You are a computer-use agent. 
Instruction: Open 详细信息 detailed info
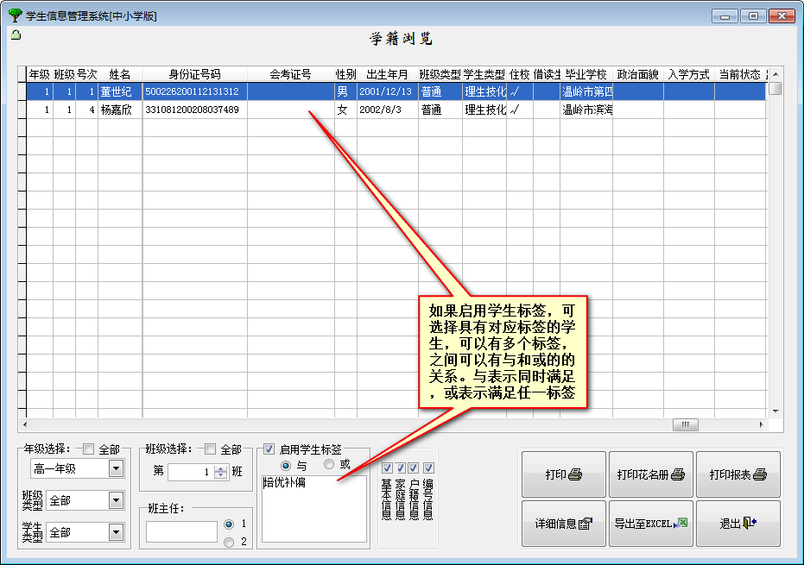(563, 524)
